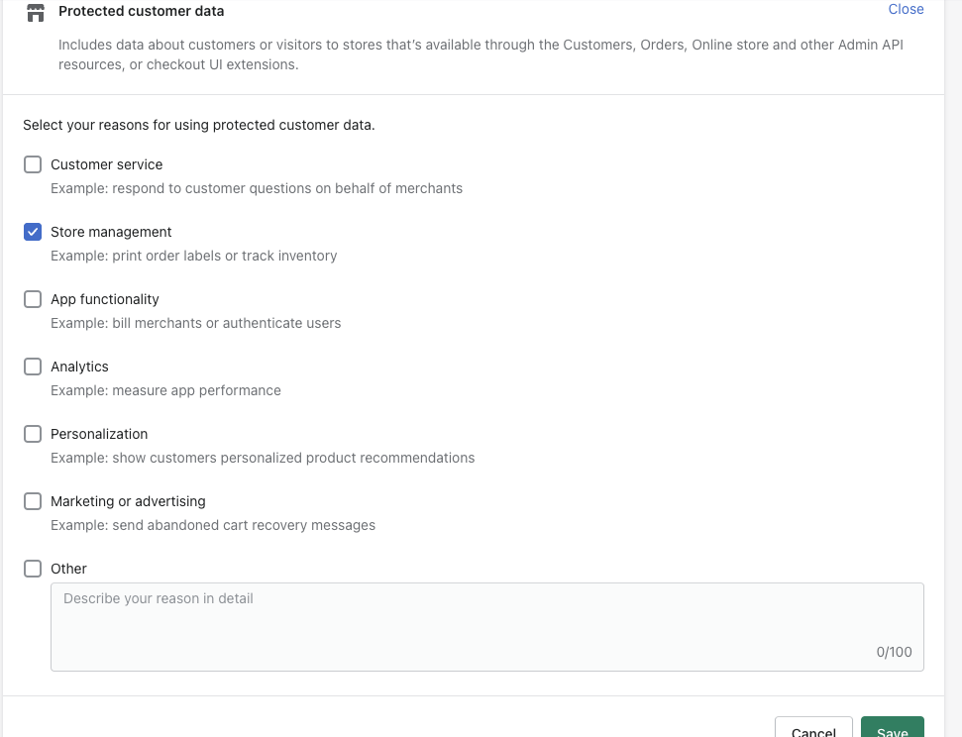
Task: Tick the Customer service checkbox
Action: point(33,164)
